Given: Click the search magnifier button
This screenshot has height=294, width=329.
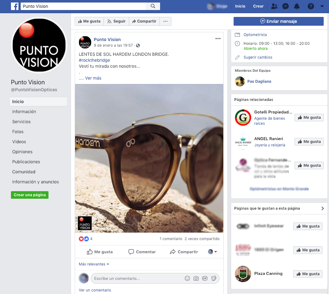Looking at the screenshot, I should pos(153,6).
